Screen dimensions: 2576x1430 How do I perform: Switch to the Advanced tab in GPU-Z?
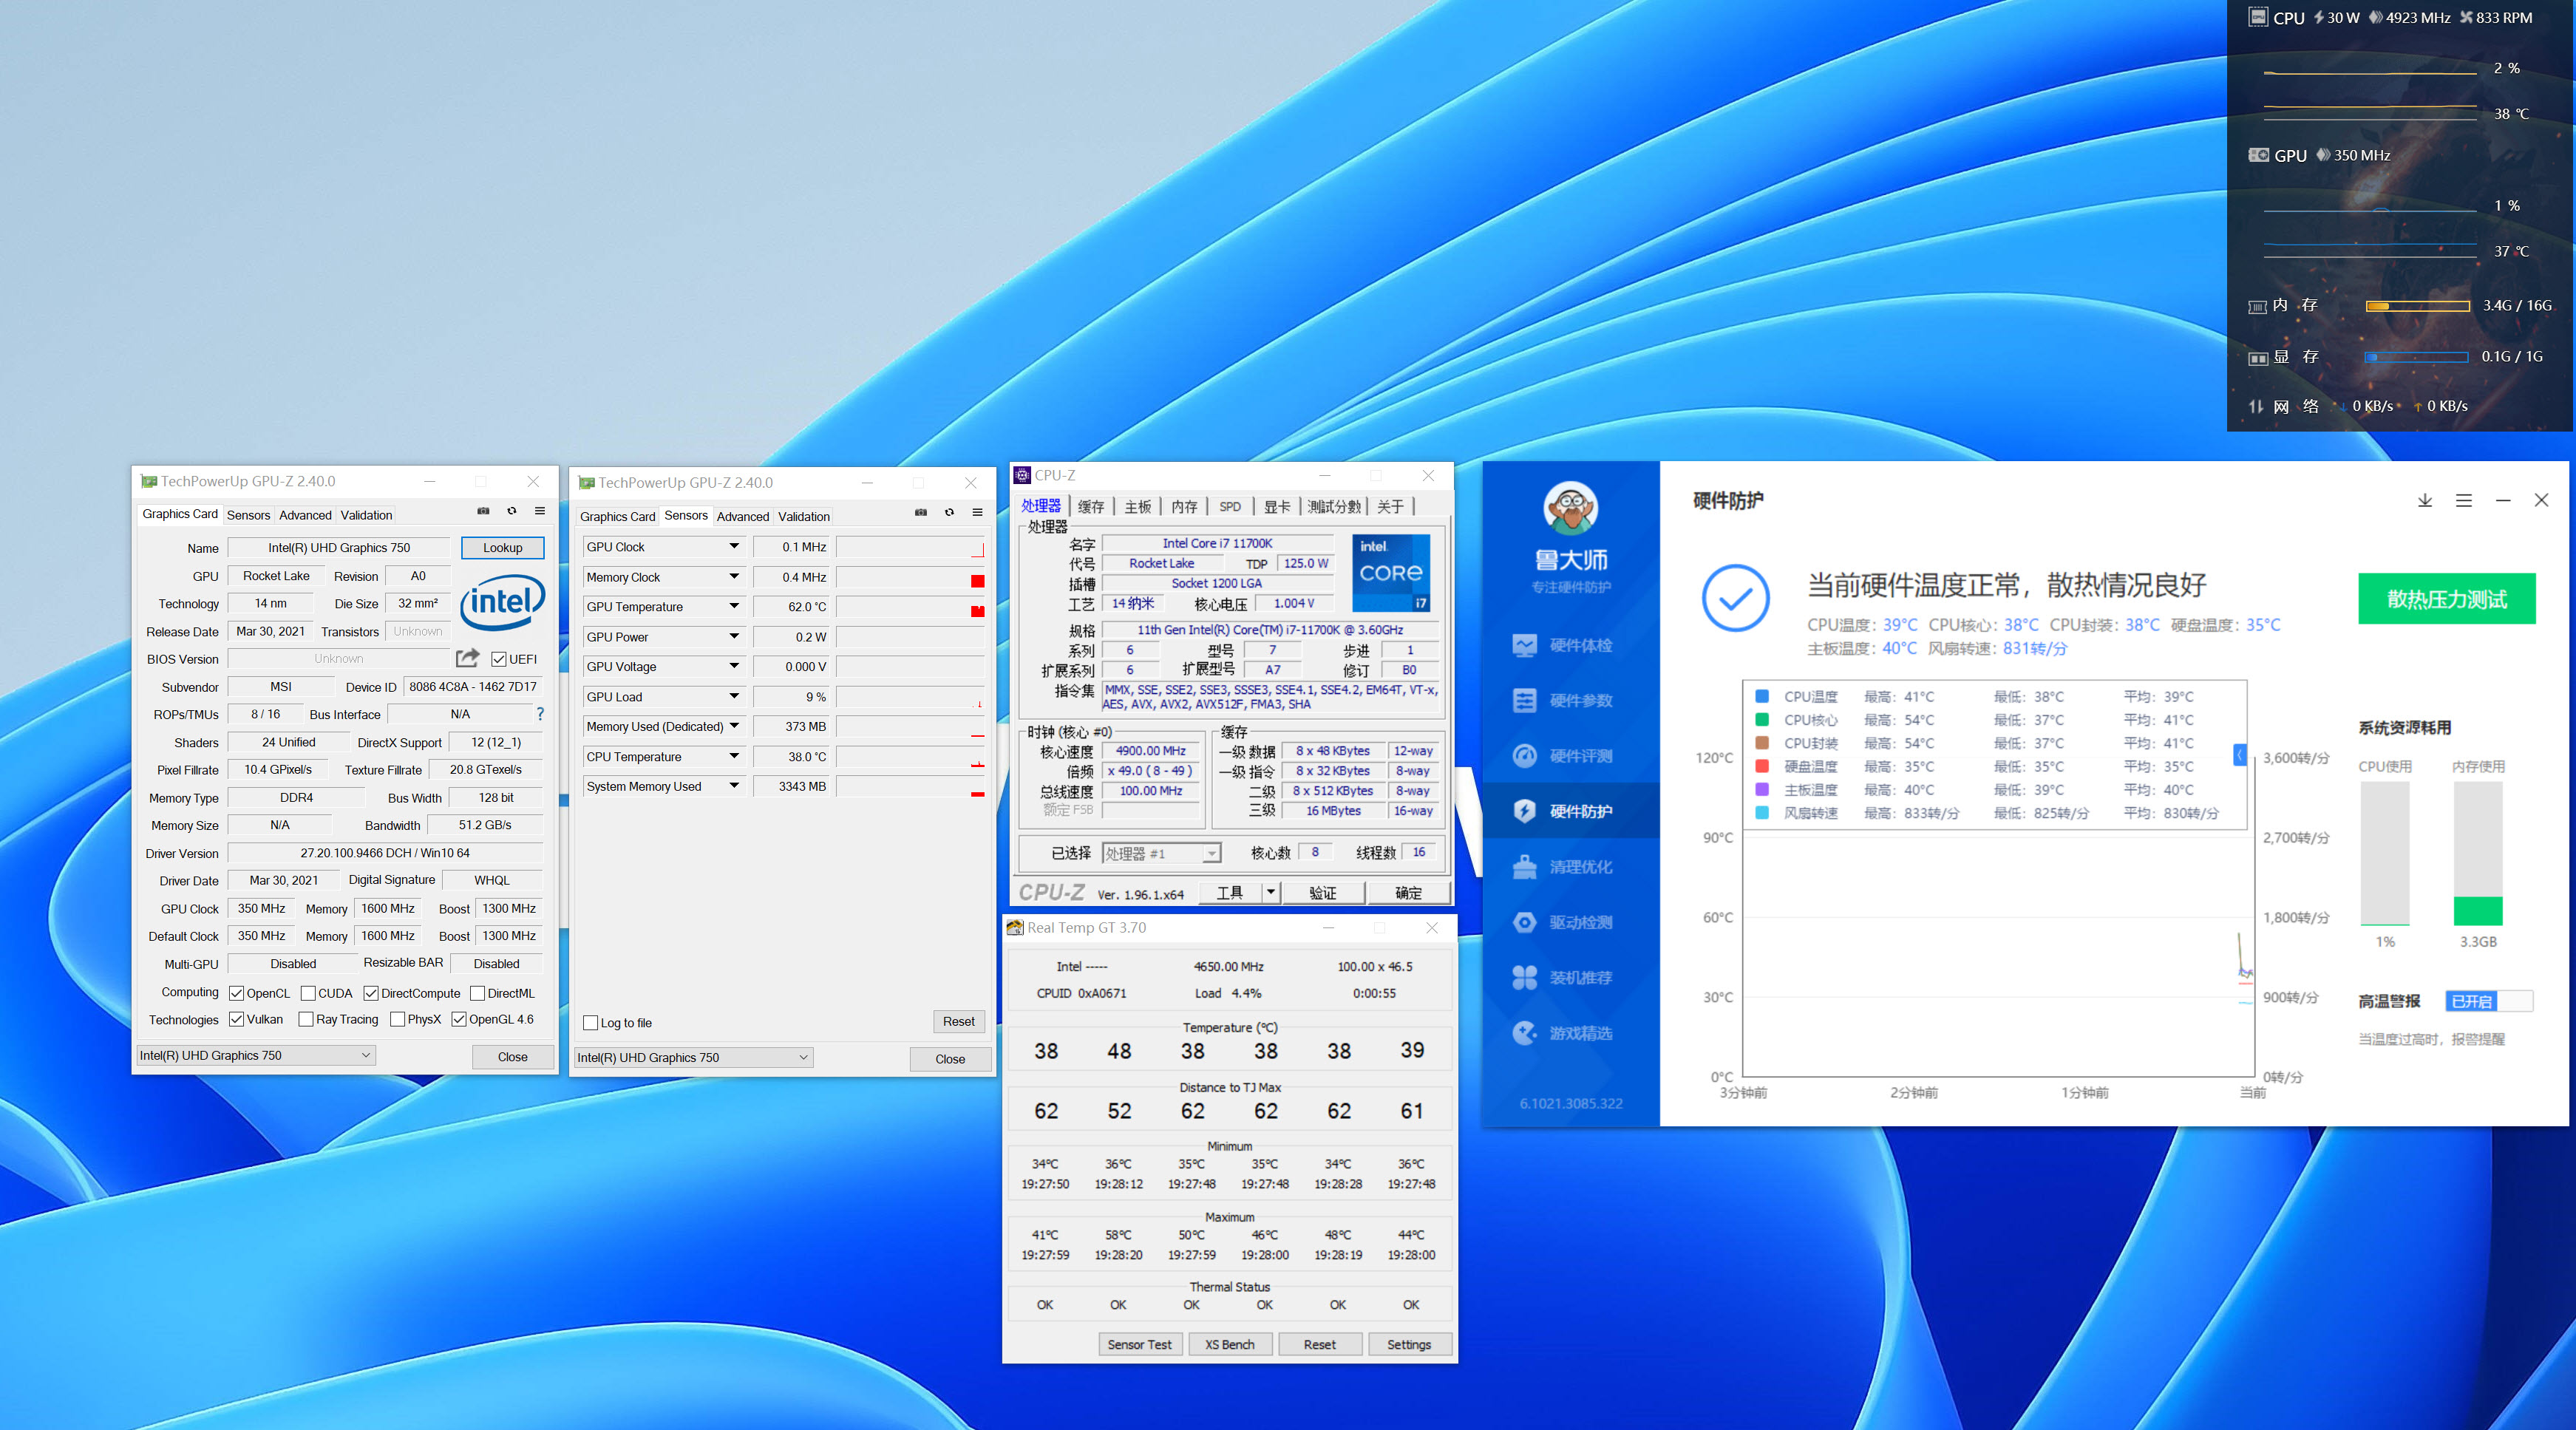305,515
